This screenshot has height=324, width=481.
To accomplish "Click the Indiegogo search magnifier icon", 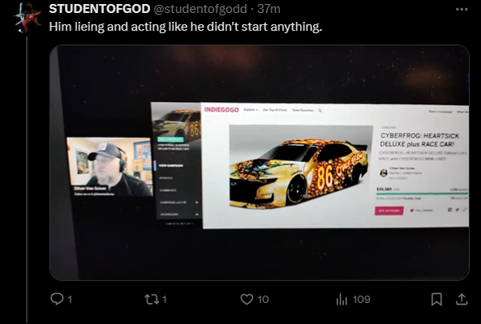I will pyautogui.click(x=320, y=110).
